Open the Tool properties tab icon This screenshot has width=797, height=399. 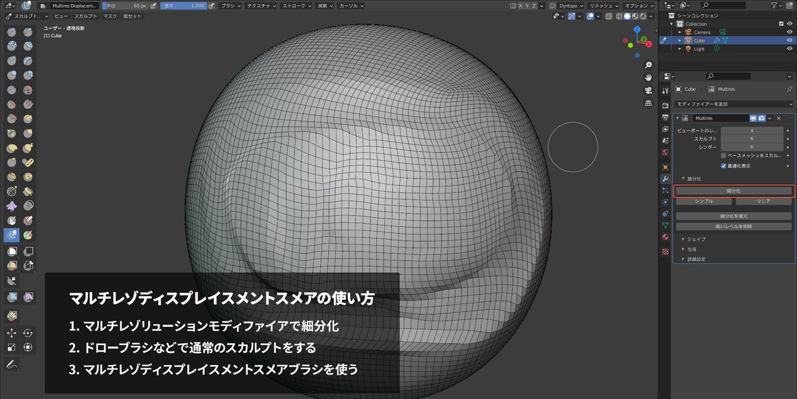665,90
